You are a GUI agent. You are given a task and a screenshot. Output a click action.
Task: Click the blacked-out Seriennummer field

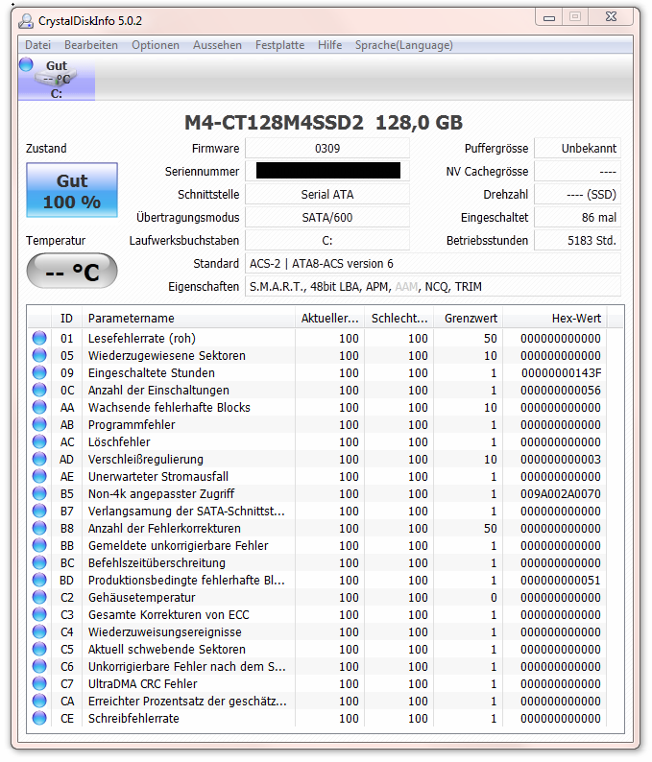click(x=327, y=171)
